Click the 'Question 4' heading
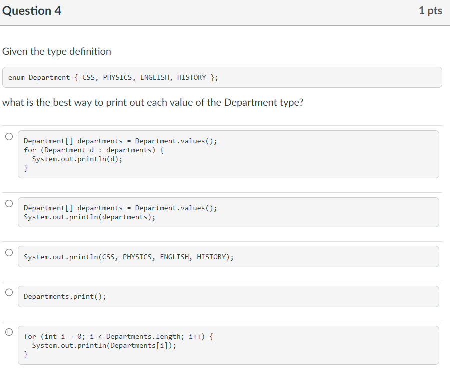 tap(32, 11)
